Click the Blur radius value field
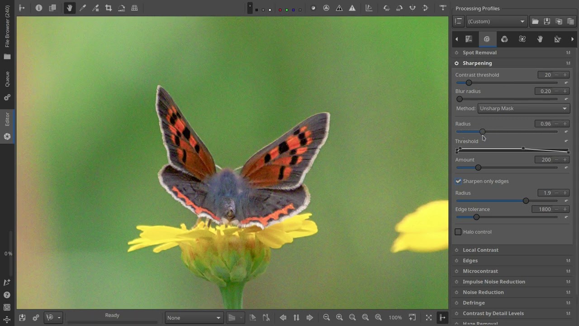The height and width of the screenshot is (326, 579). (x=543, y=91)
